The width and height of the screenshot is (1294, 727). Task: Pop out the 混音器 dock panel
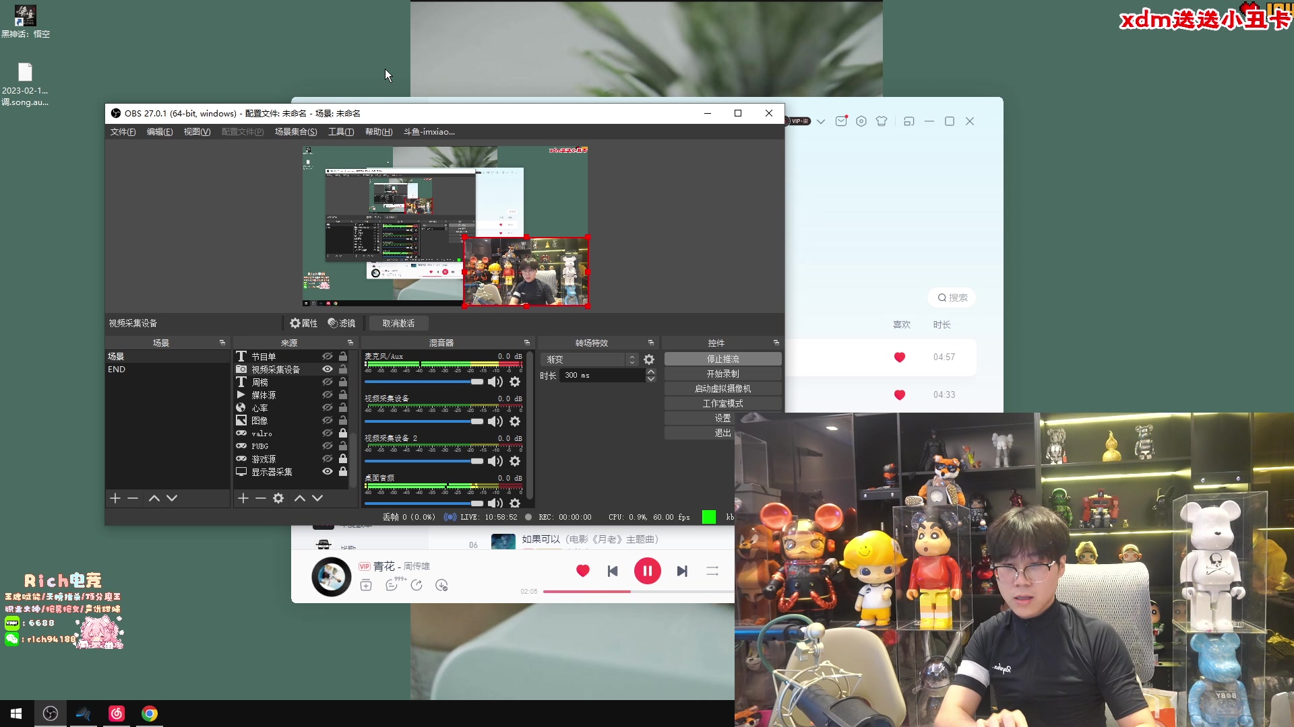coord(527,343)
